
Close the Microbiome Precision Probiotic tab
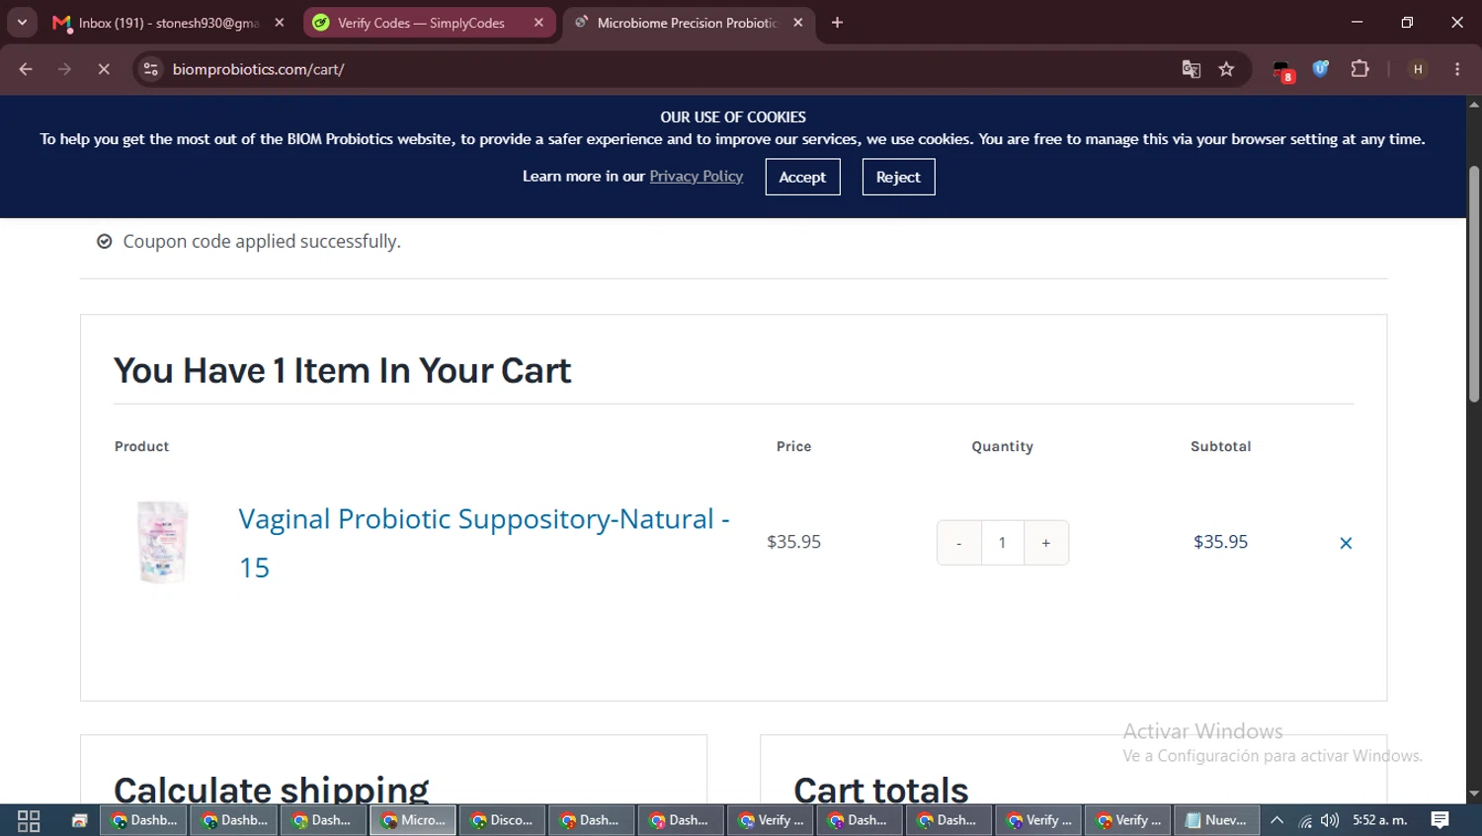798,23
